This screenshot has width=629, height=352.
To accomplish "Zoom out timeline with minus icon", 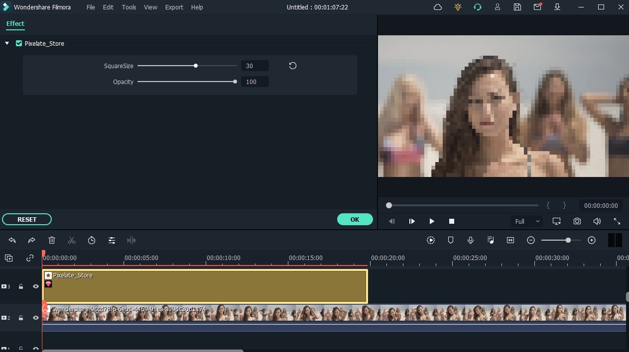I will [531, 240].
